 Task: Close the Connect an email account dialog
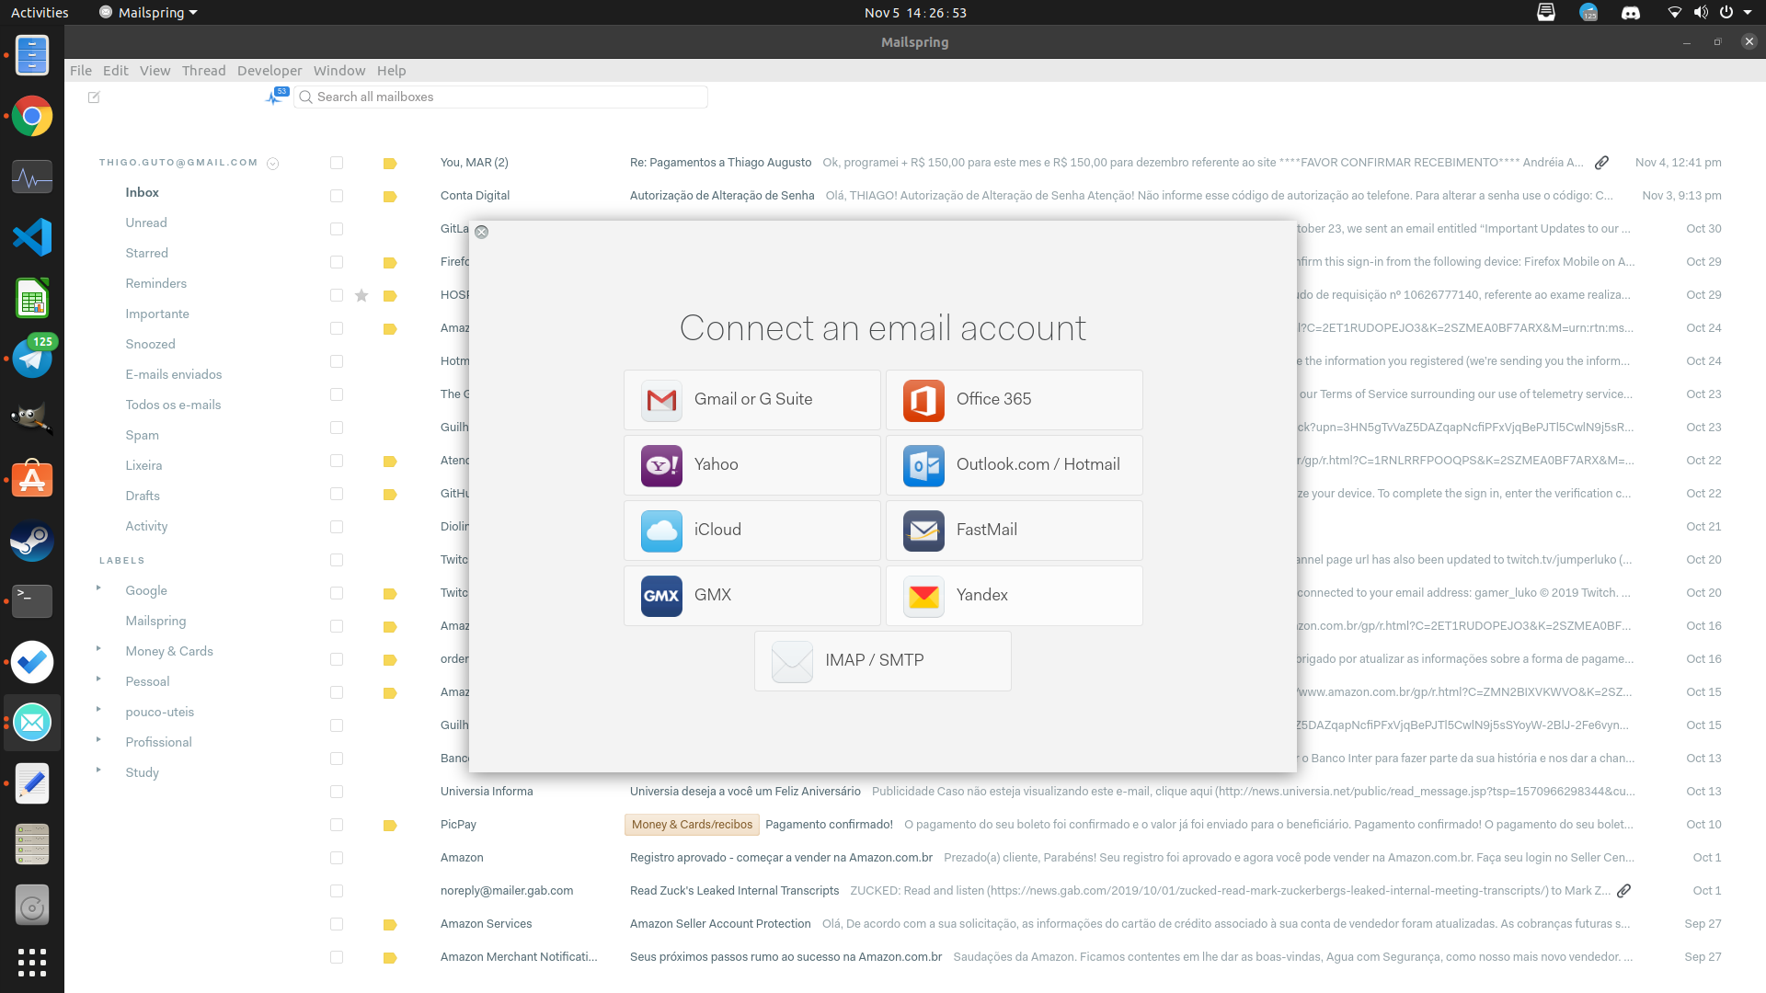coord(481,232)
